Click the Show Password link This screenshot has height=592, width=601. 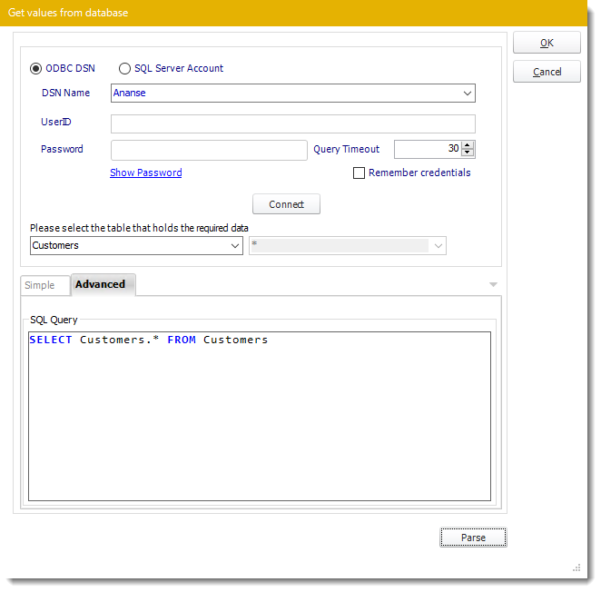point(145,173)
